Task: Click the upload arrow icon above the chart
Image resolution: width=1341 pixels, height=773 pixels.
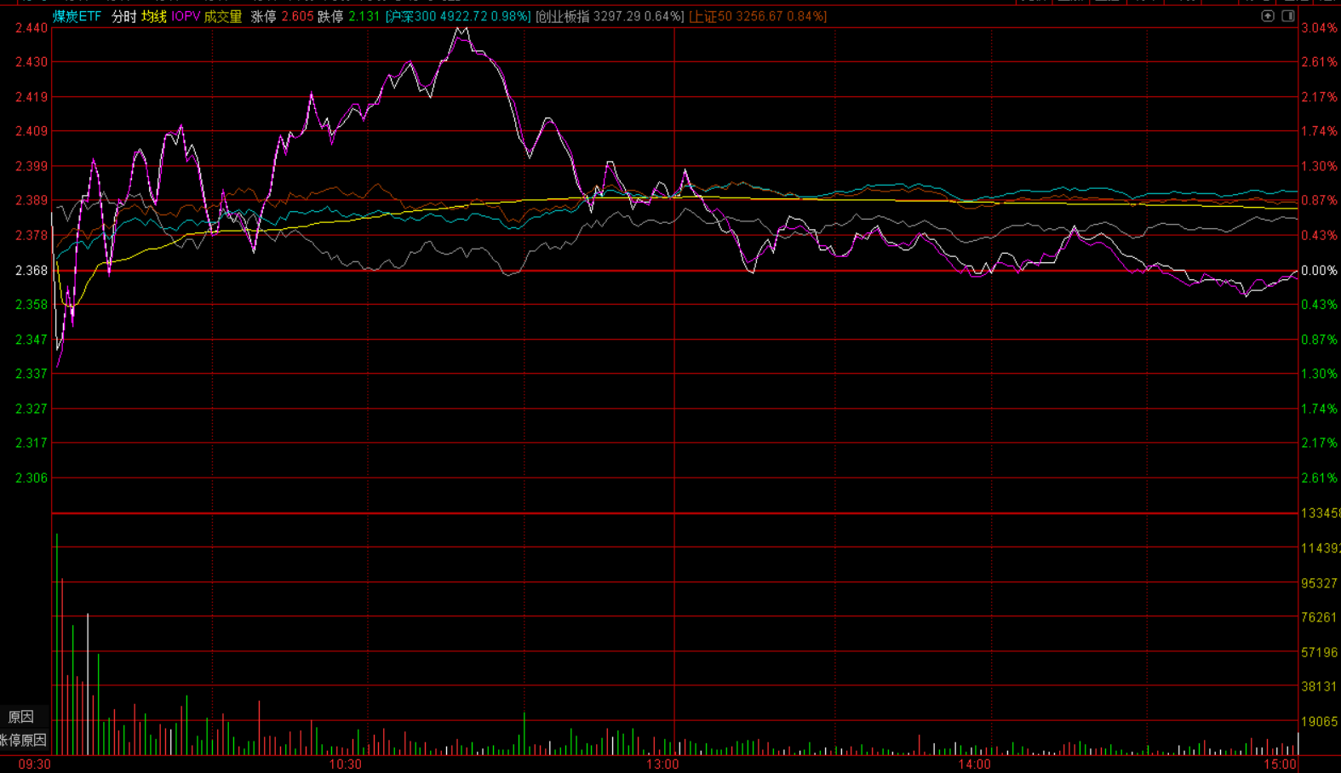Action: pos(1267,16)
